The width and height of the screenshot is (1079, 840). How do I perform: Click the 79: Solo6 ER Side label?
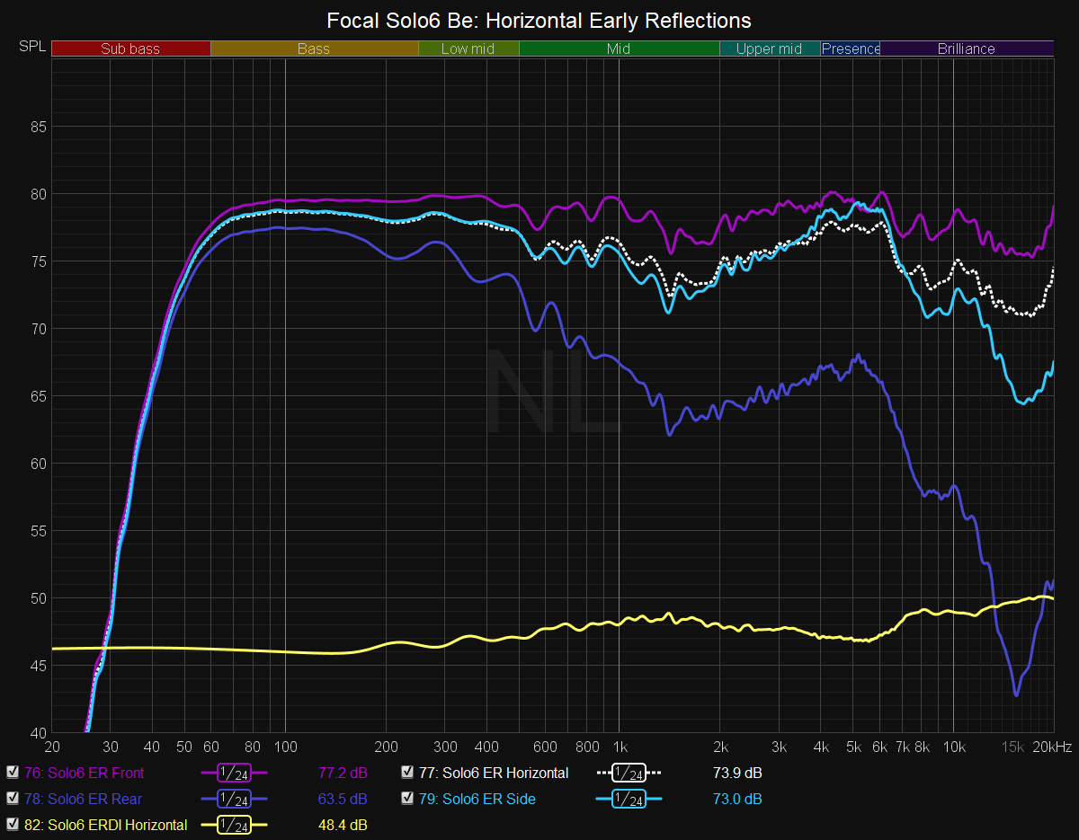pyautogui.click(x=477, y=799)
